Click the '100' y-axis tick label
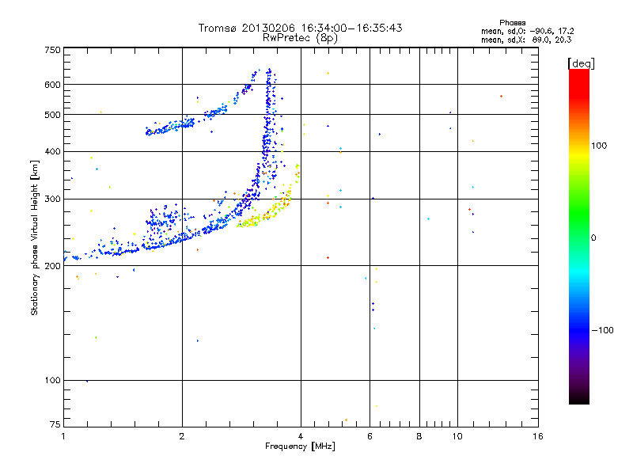Image resolution: width=633 pixels, height=475 pixels. click(x=52, y=381)
